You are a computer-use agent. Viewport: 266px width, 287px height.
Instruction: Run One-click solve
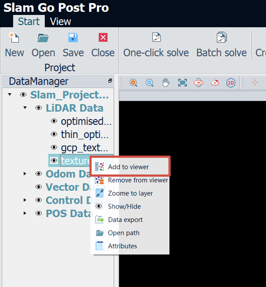pyautogui.click(x=156, y=45)
